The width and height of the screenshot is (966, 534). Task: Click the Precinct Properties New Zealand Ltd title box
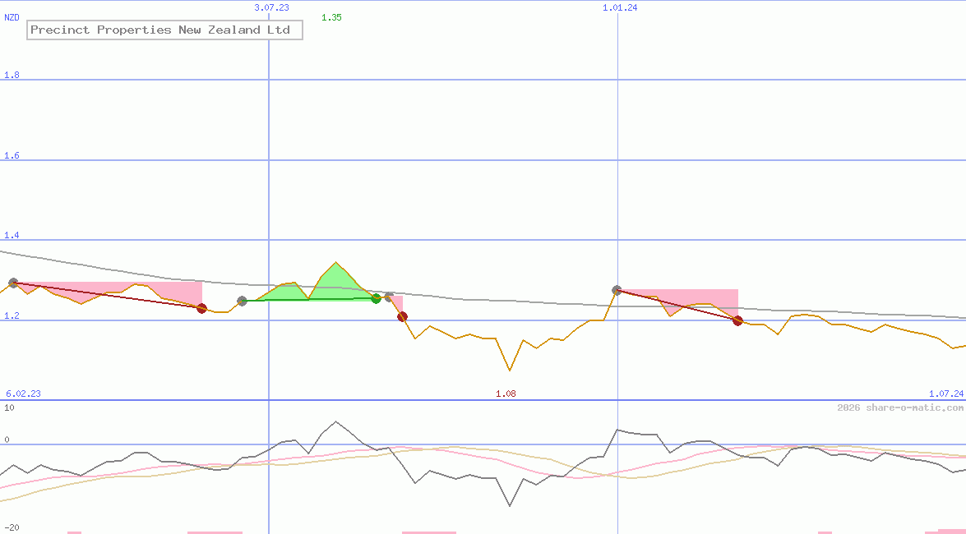(x=164, y=30)
